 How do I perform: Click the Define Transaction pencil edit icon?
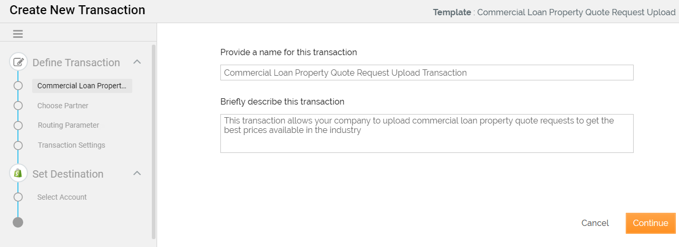point(18,62)
